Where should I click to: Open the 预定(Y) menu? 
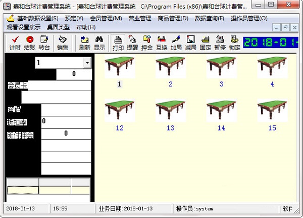pos(74,18)
